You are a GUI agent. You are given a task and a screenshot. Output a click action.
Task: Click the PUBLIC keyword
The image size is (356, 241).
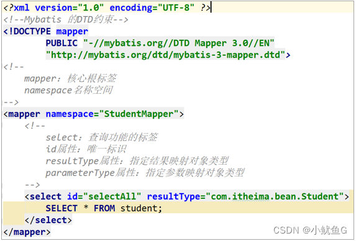62,43
